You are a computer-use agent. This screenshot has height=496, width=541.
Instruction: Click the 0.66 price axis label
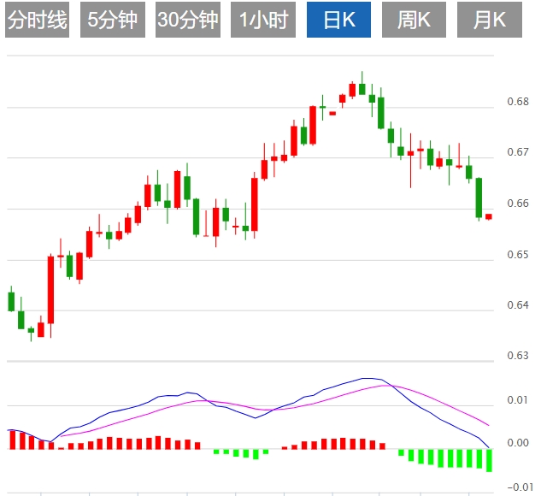pyautogui.click(x=518, y=204)
